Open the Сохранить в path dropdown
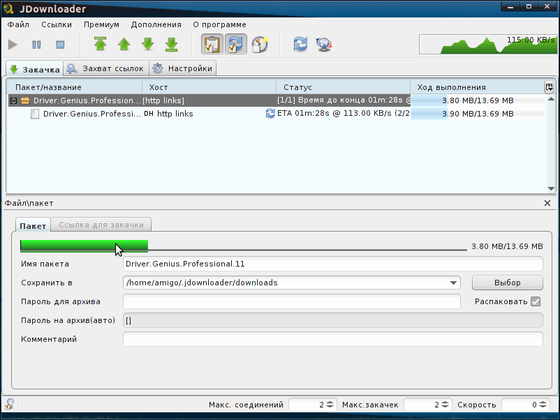This screenshot has height=420, width=560. [x=453, y=283]
